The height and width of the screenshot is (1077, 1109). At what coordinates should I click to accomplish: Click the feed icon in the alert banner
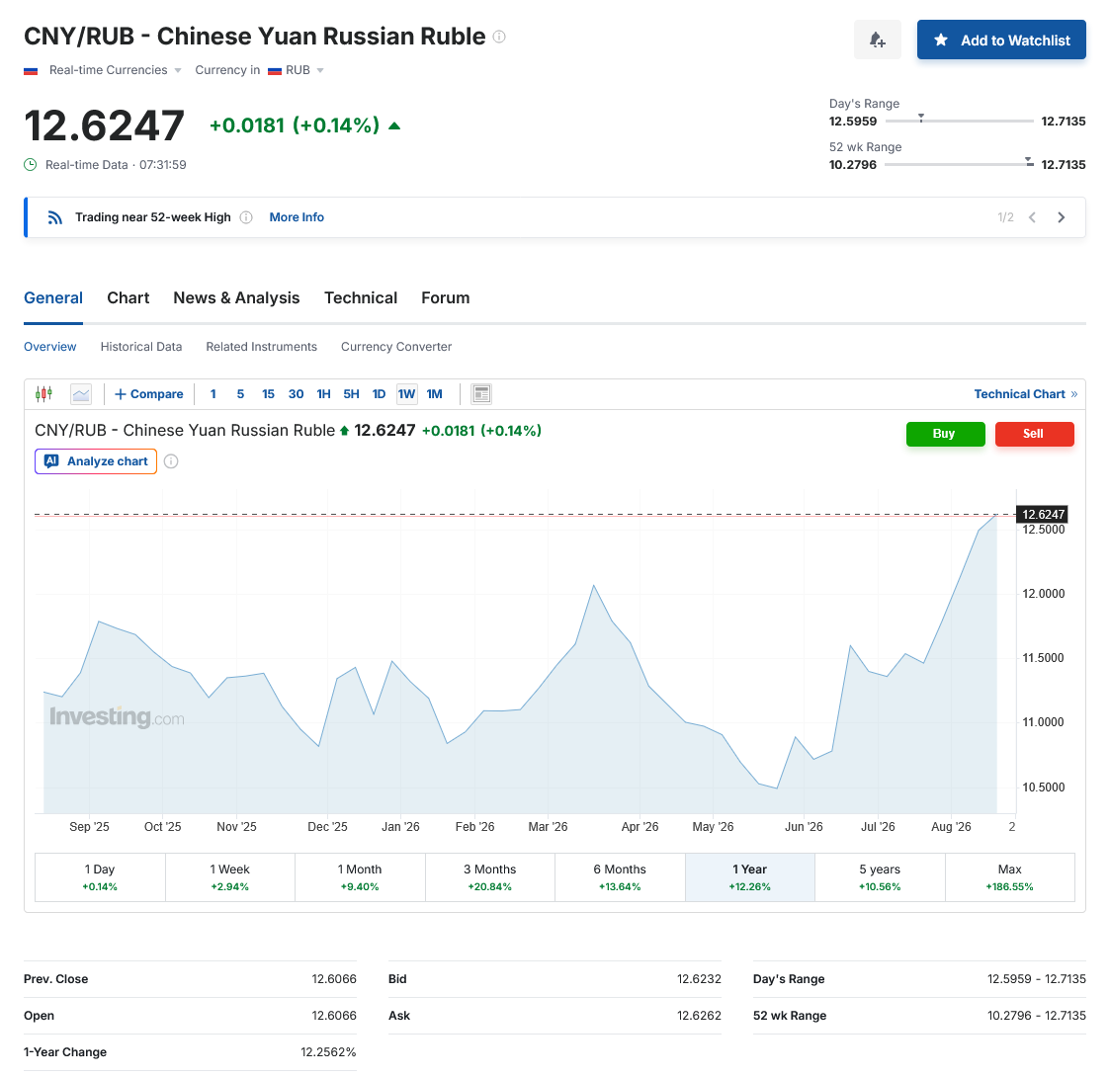(x=55, y=217)
